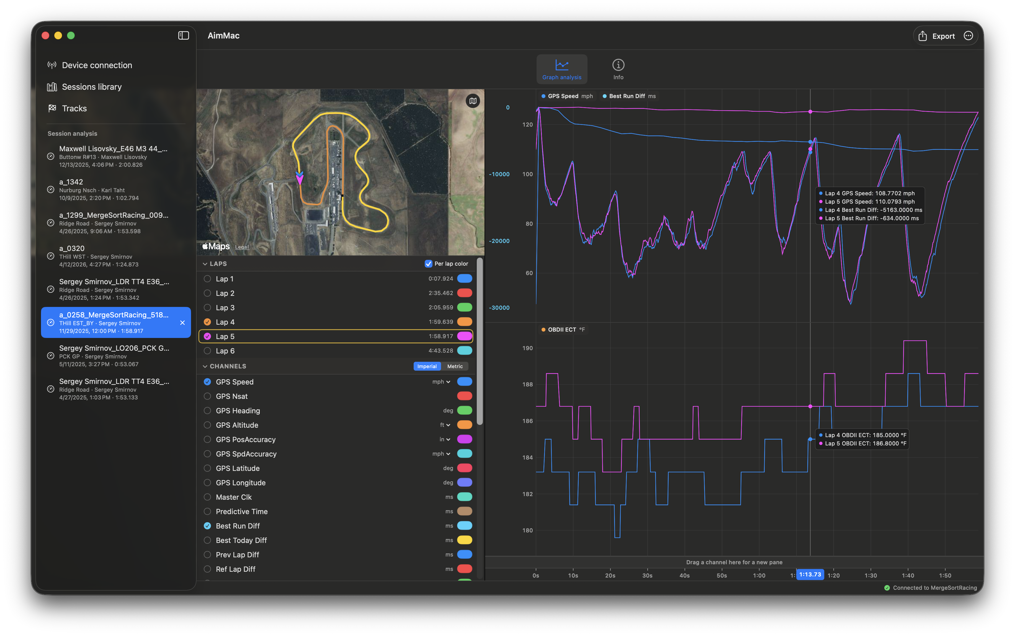Click the timer icon beside Maxwell Lisovsky session

(x=50, y=157)
